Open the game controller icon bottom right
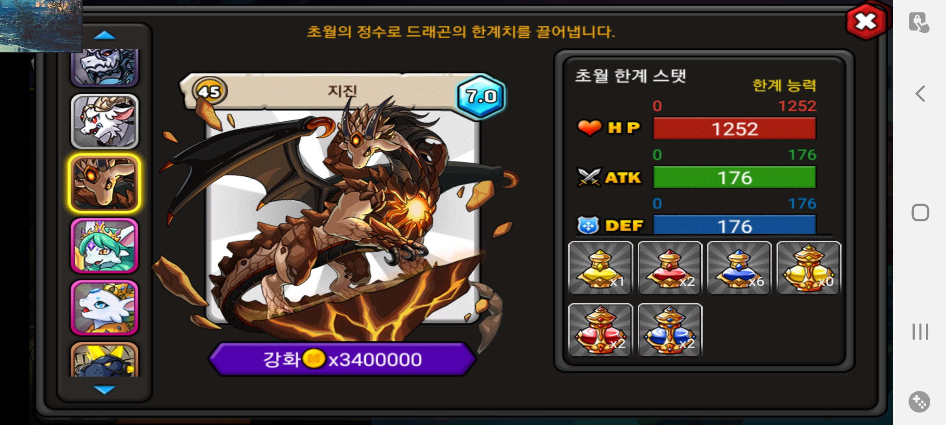This screenshot has height=425, width=946. (919, 402)
